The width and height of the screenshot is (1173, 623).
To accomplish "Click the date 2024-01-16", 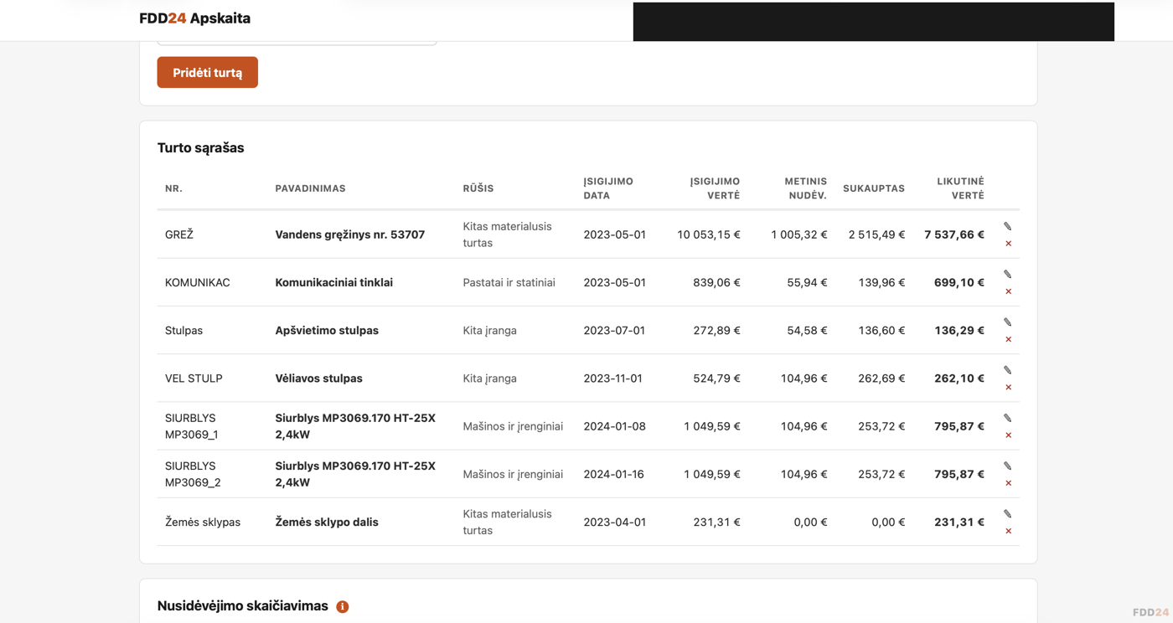I will click(x=614, y=474).
